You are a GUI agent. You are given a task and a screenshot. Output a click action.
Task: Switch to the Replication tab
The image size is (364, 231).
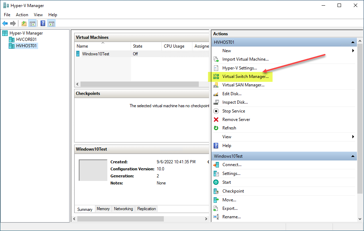(147, 209)
